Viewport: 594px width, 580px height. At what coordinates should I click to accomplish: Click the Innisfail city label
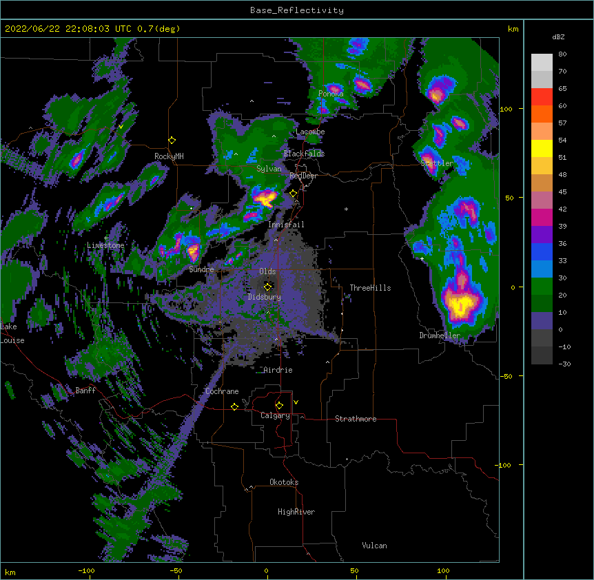[286, 225]
